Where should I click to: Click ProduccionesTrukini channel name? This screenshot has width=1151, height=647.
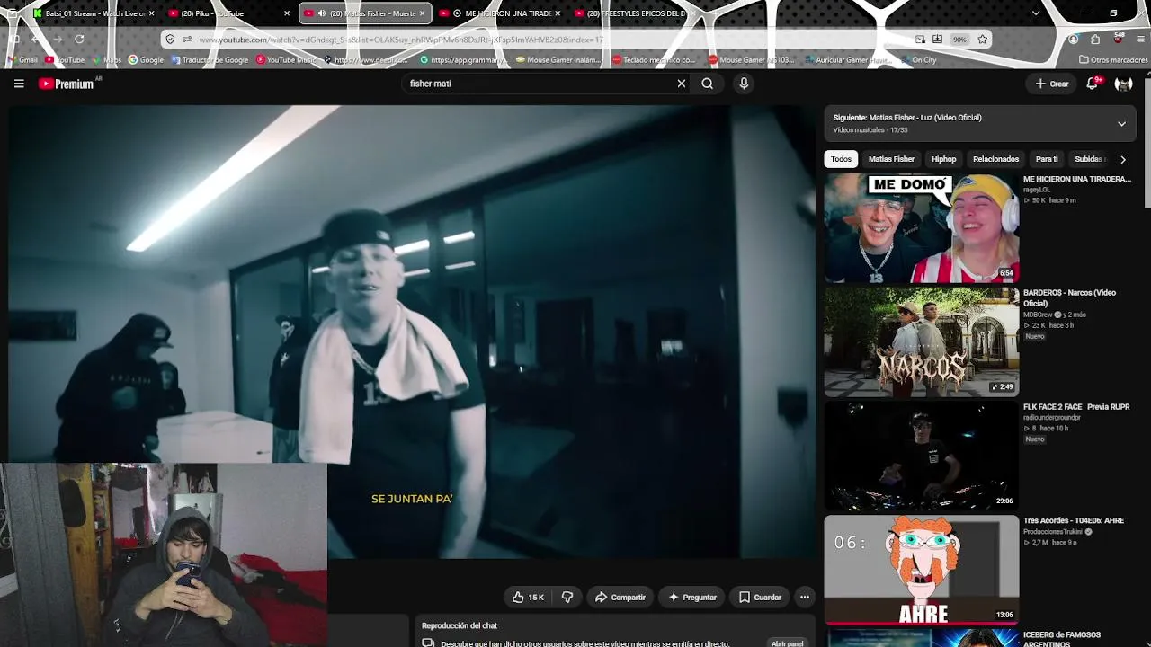click(x=1053, y=532)
